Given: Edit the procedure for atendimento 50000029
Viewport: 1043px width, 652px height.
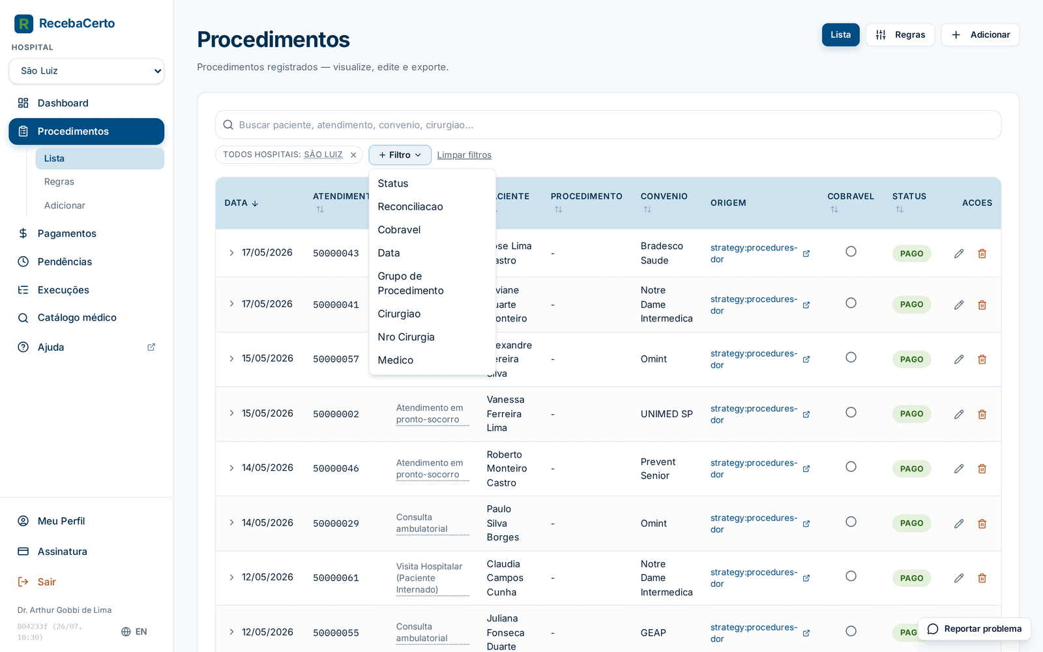Looking at the screenshot, I should click(x=959, y=524).
